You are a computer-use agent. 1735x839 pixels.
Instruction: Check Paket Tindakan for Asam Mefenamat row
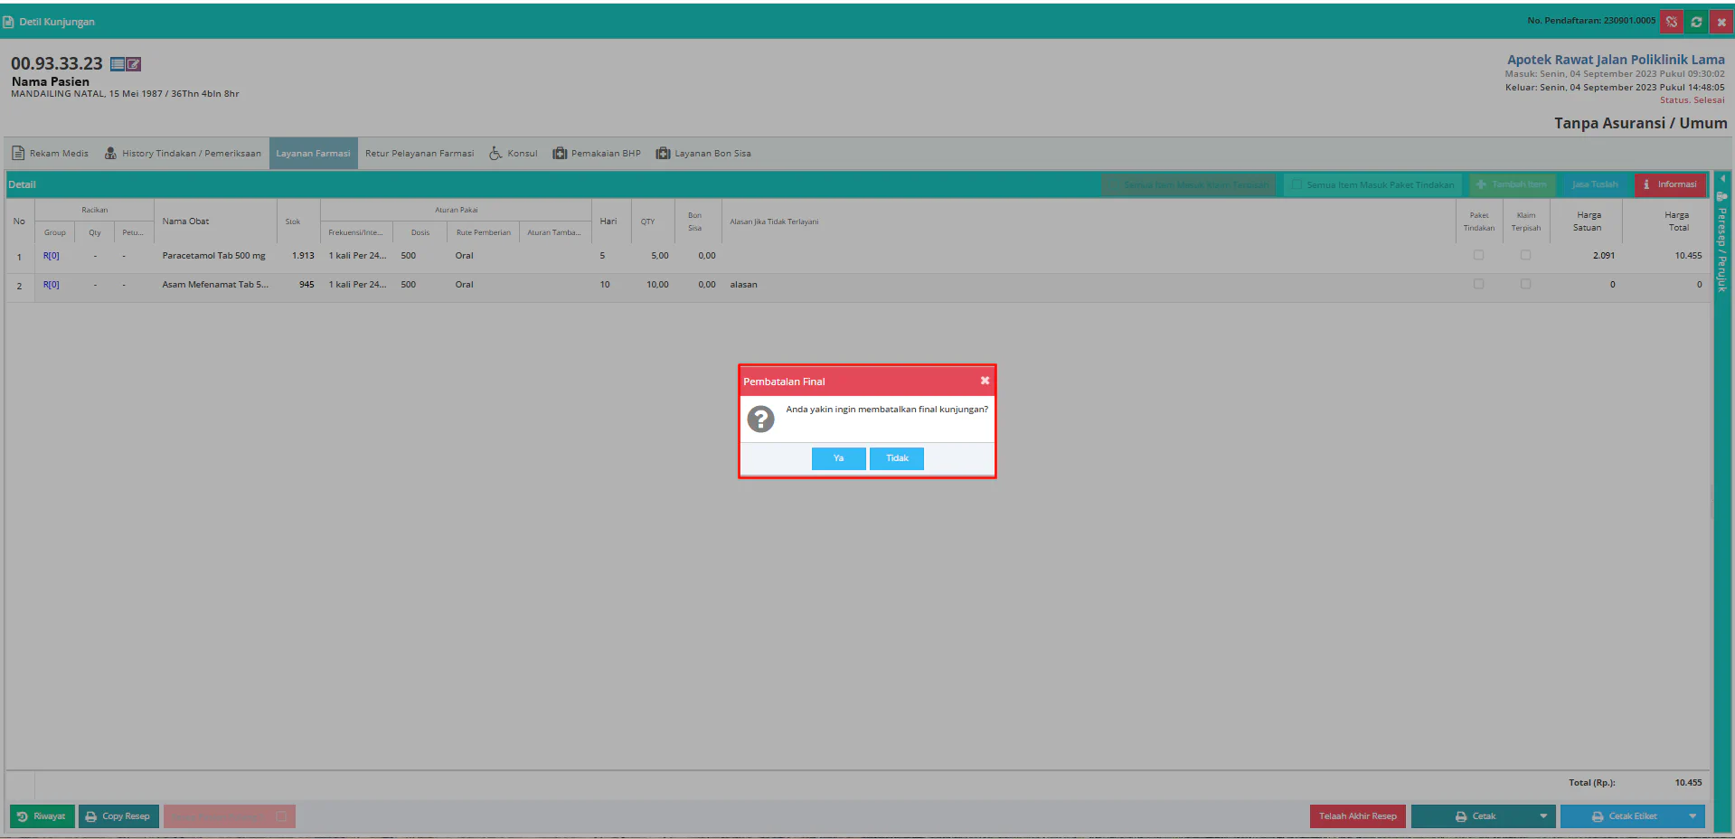(x=1479, y=284)
